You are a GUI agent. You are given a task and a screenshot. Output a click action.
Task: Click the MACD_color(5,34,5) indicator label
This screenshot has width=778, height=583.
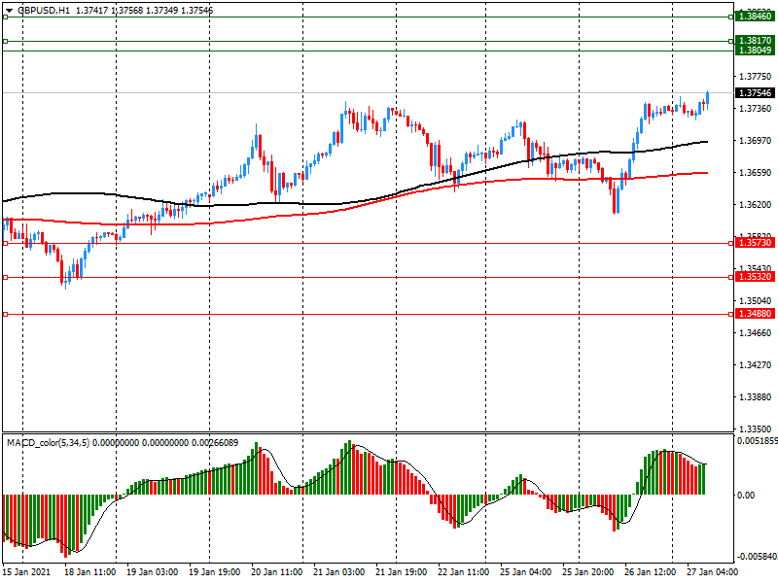click(48, 443)
